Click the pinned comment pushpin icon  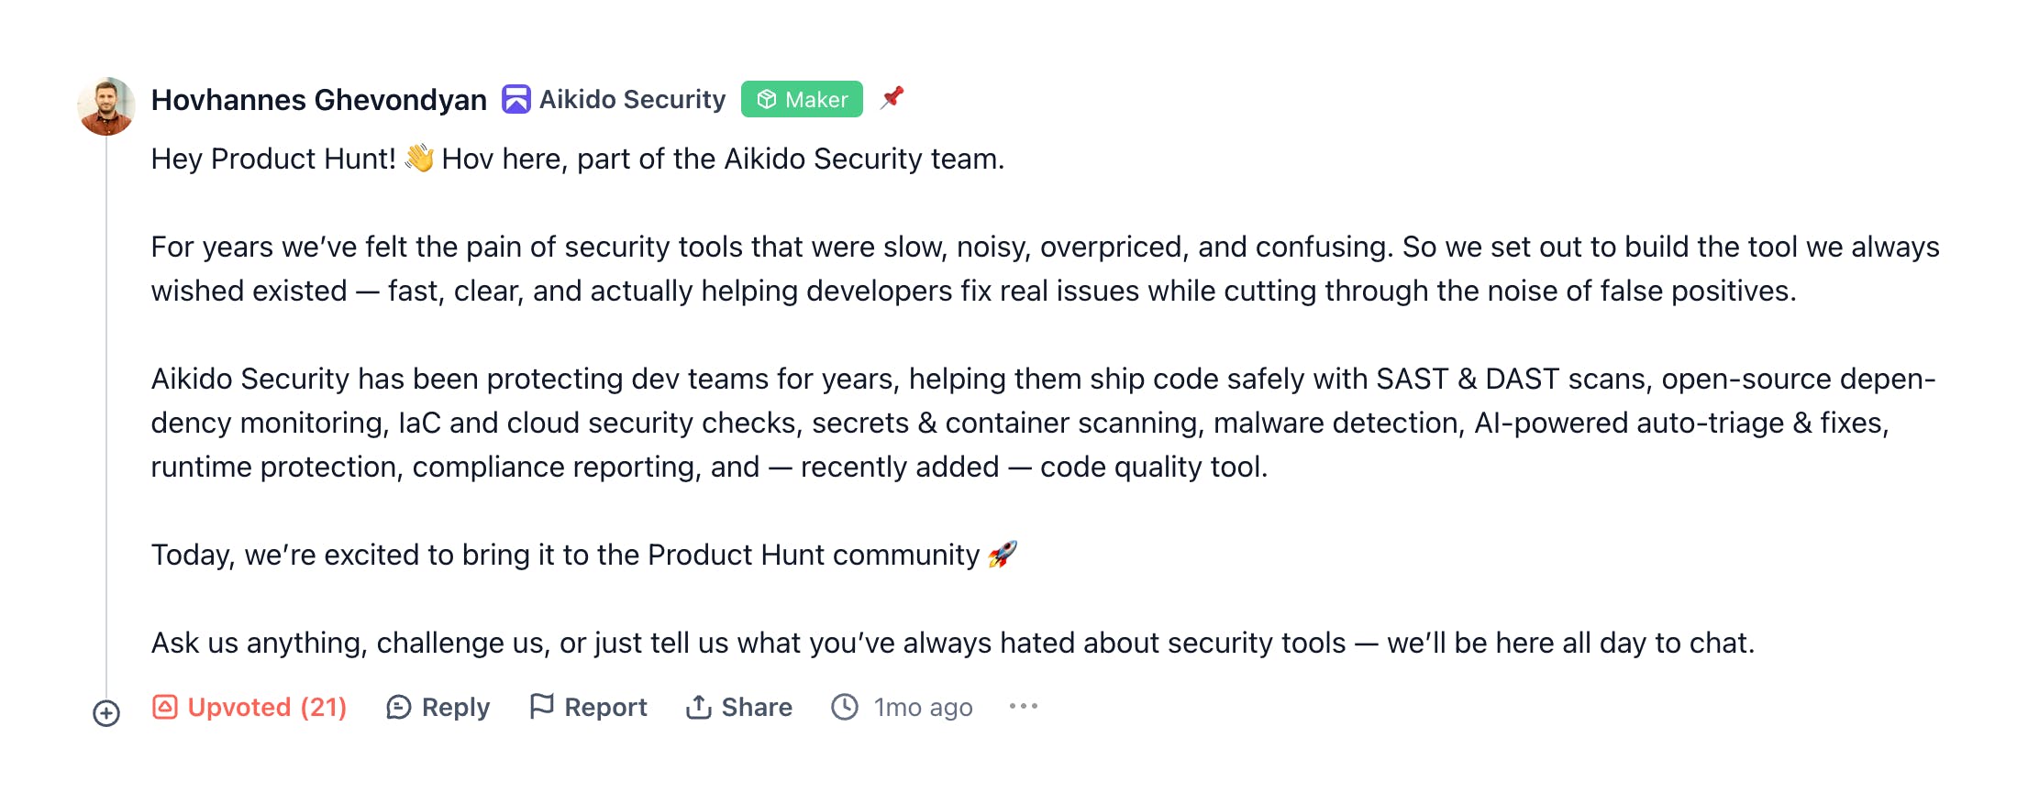[x=892, y=97]
